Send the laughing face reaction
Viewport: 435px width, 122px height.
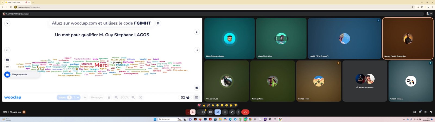[x=217, y=105]
